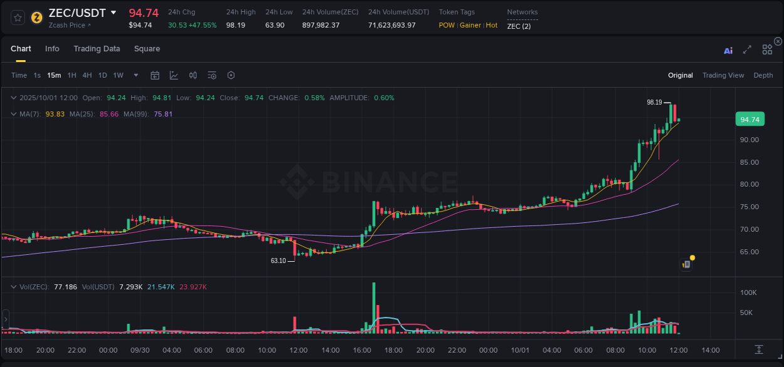This screenshot has height=367, width=784.
Task: Launch the Ai assistant icon
Action: 728,49
